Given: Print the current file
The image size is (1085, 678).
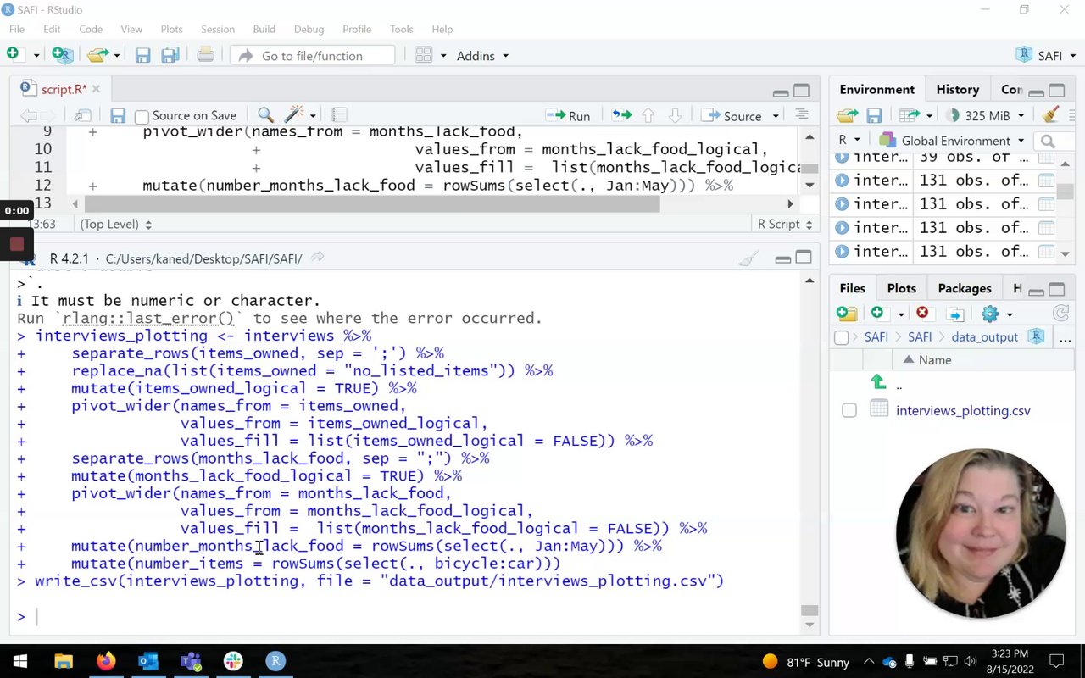Looking at the screenshot, I should pyautogui.click(x=205, y=56).
